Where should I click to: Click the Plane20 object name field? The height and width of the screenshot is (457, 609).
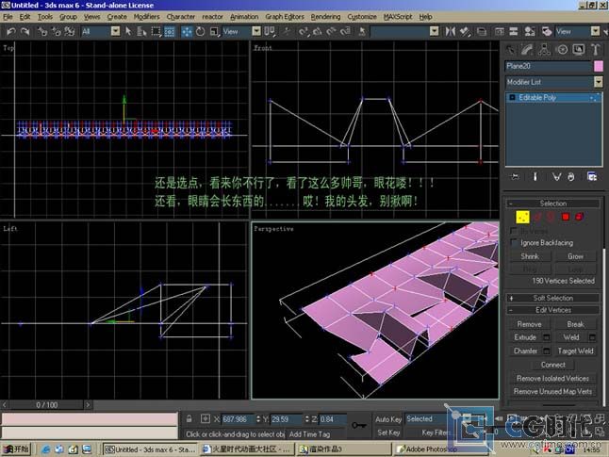pyautogui.click(x=548, y=66)
